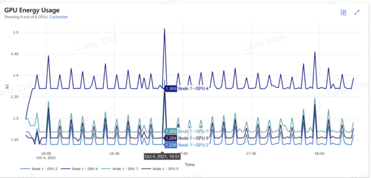Click the 16:00 time axis label
Screen dimensions: 371x178
tap(46, 153)
